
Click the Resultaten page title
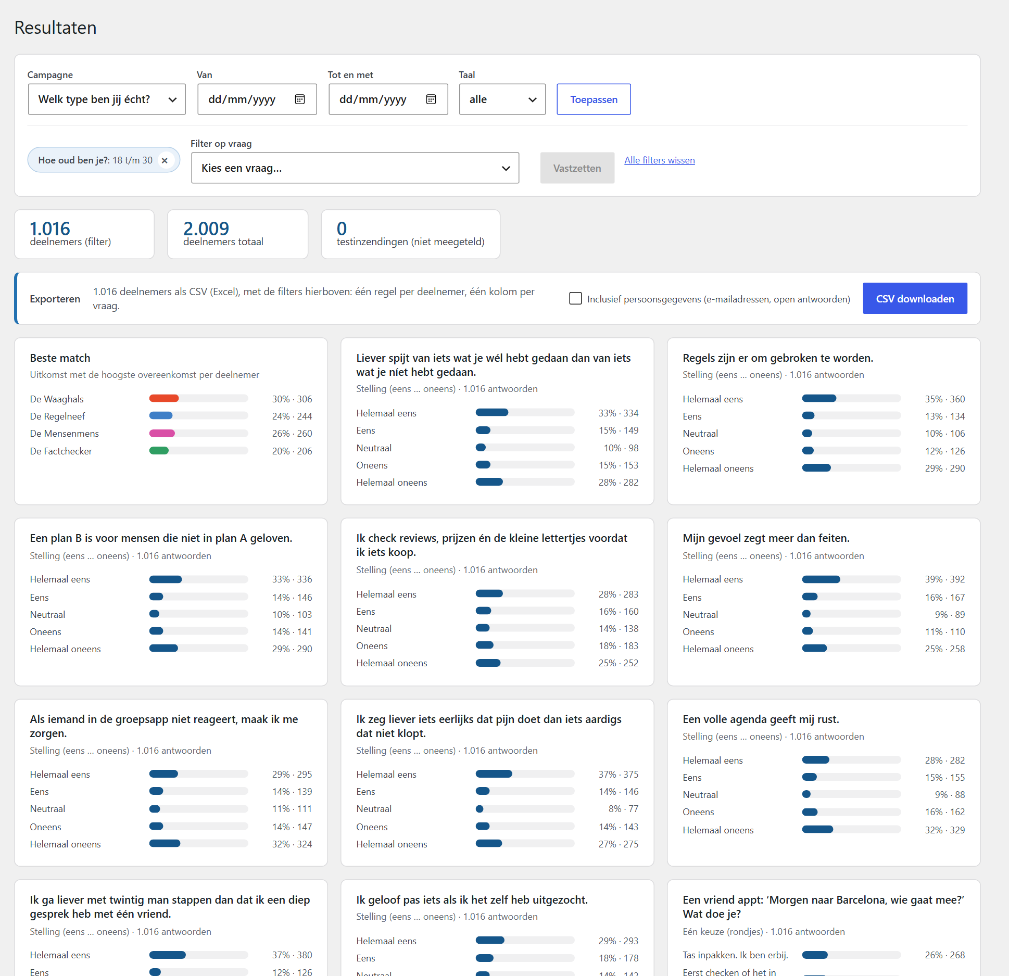(x=56, y=28)
